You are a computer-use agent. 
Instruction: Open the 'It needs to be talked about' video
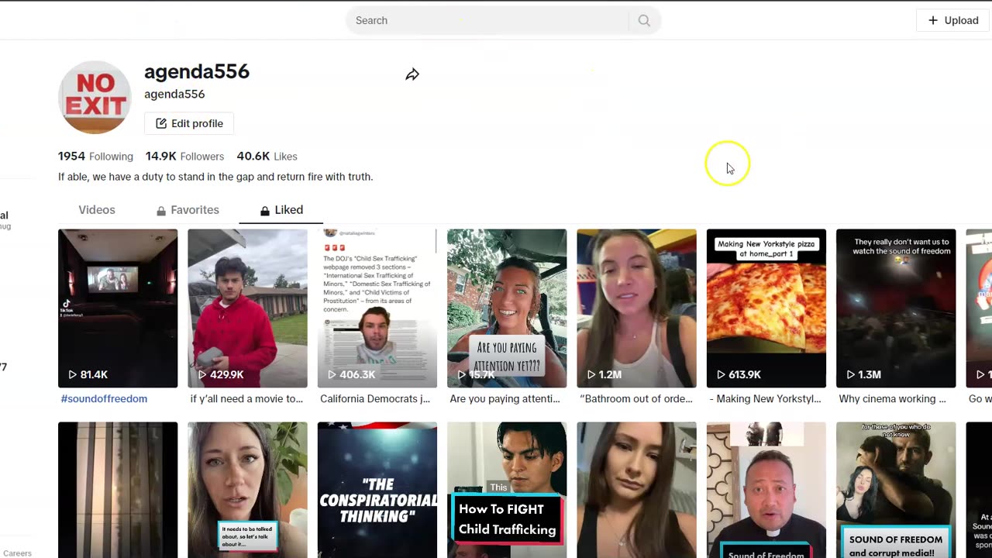tap(247, 490)
